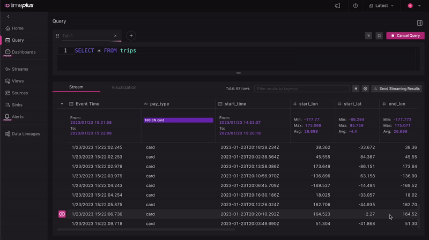
Task: Open the Latest workspace dropdown
Action: (381, 6)
